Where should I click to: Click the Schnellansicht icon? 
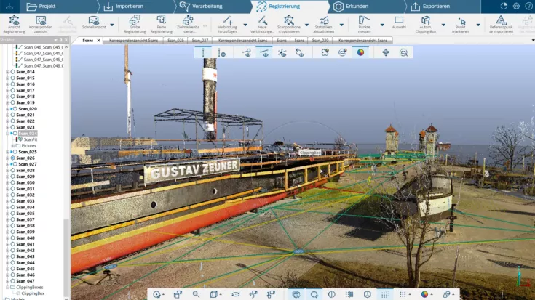[94, 20]
